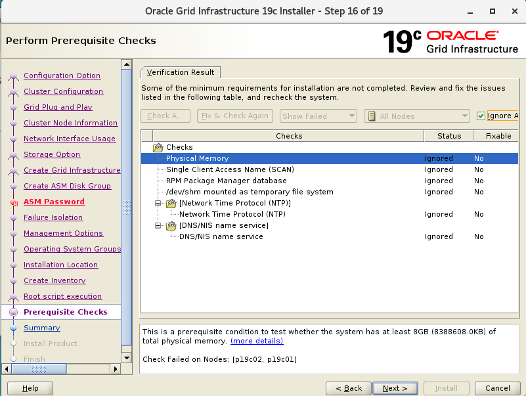The width and height of the screenshot is (526, 396).
Task: Click the horizontal scrollbar left arrow
Action: point(7,369)
